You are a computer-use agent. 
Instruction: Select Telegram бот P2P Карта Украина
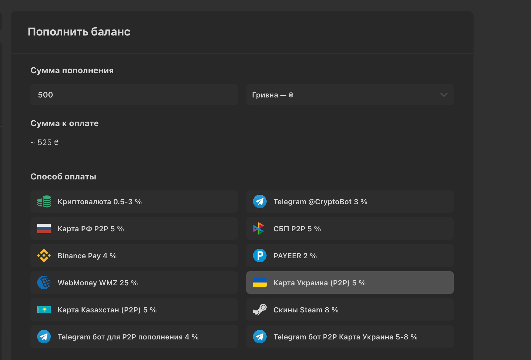click(349, 337)
